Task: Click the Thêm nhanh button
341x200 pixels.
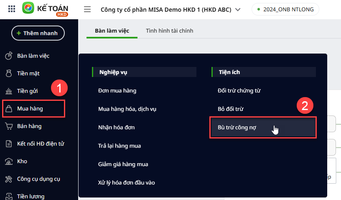Action: (38, 33)
